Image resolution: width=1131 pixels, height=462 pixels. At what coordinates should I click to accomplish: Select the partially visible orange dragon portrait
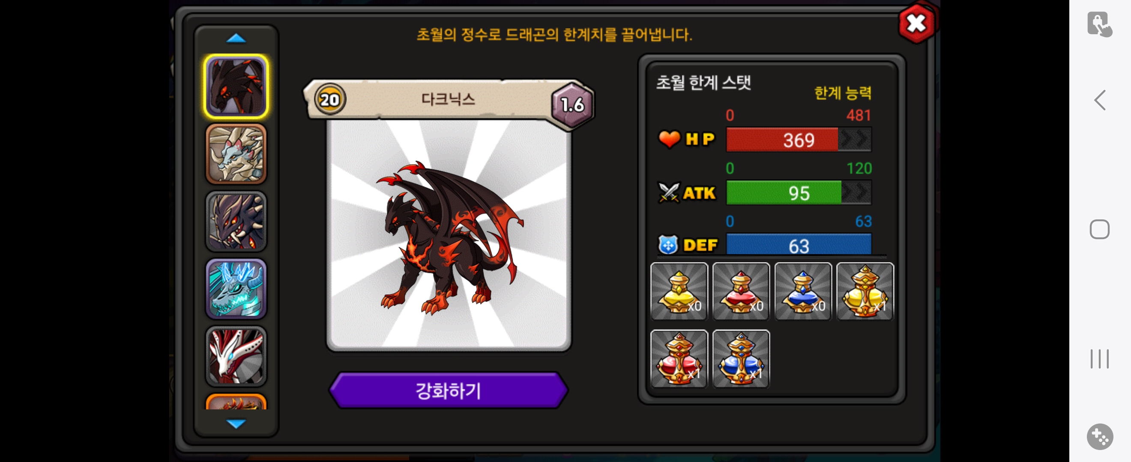point(236,402)
